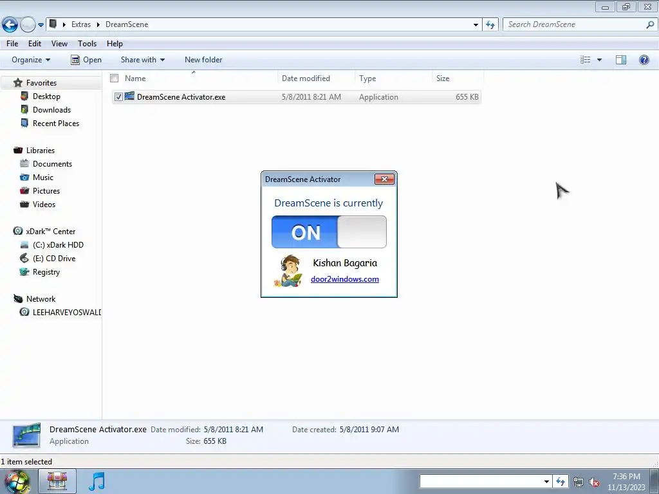Screen dimensions: 659x494
Task: Close the DreamScene Activator dialog
Action: point(384,179)
